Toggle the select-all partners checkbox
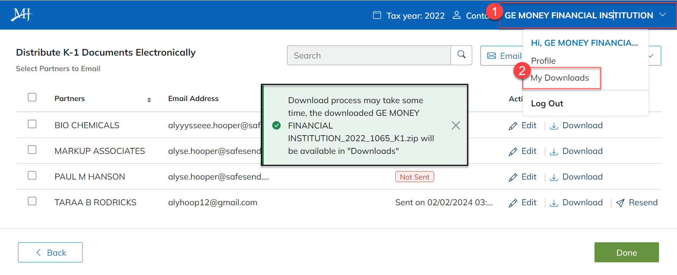Screen dimensions: 677x275 pyautogui.click(x=32, y=97)
